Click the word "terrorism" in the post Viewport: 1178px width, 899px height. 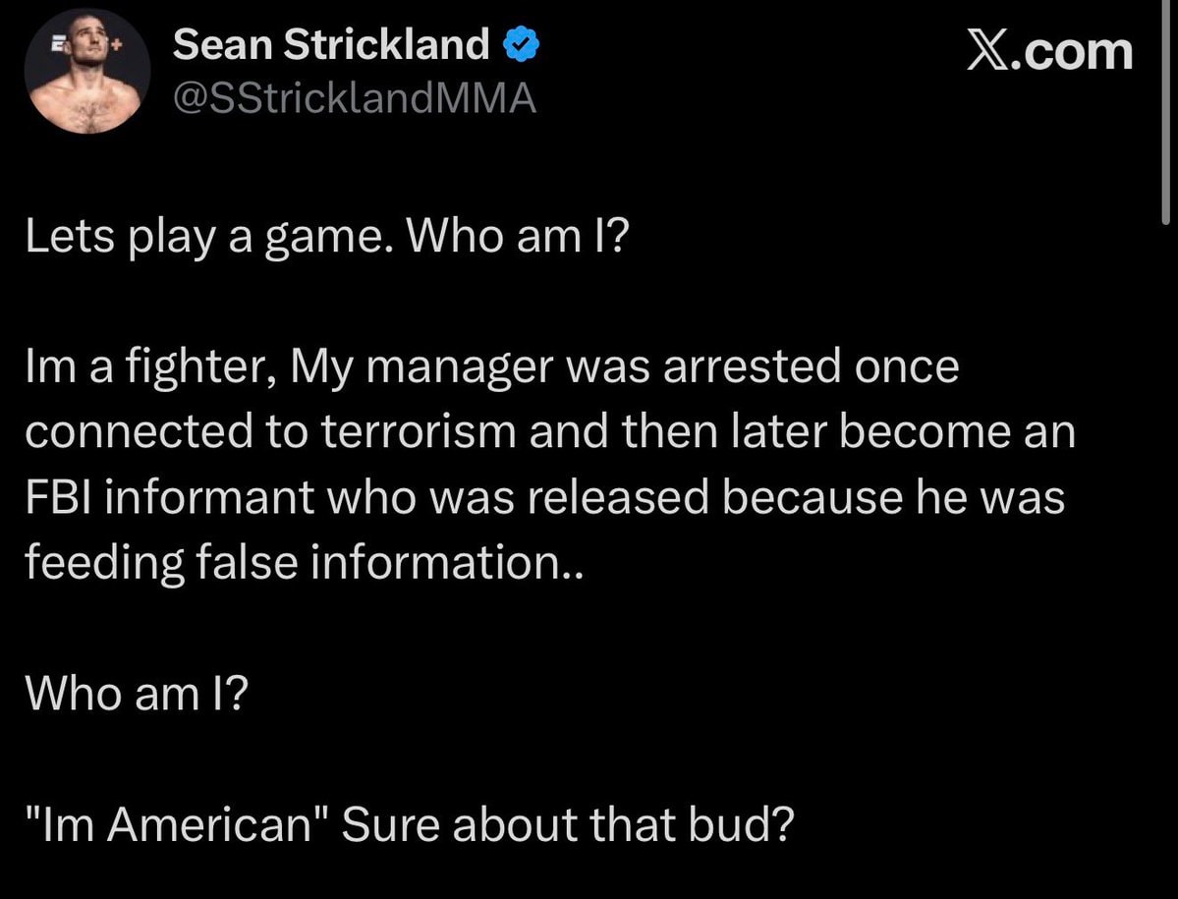[420, 432]
